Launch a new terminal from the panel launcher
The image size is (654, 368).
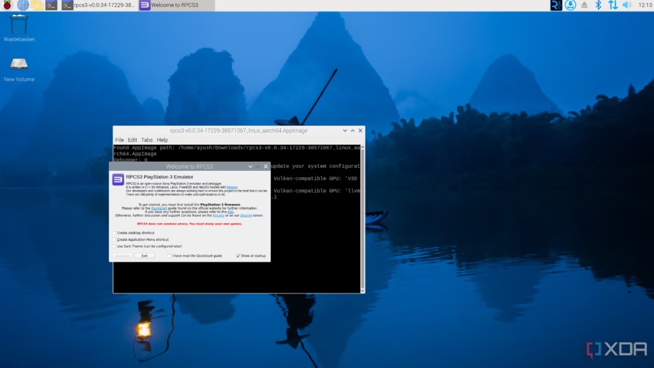51,5
